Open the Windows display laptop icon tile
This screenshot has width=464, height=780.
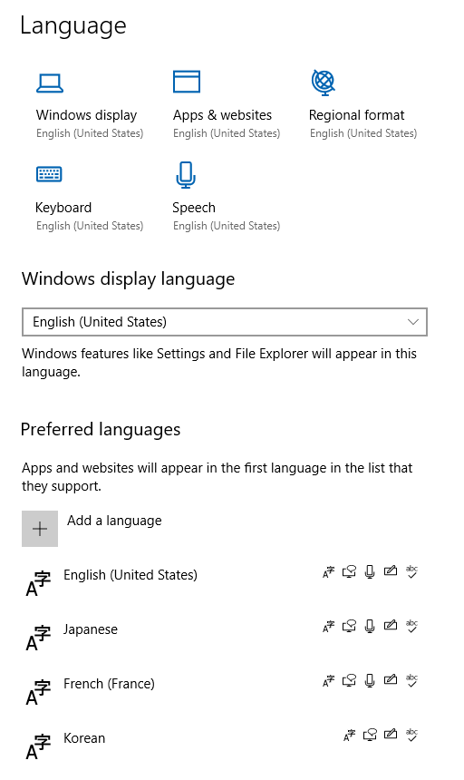tap(50, 83)
